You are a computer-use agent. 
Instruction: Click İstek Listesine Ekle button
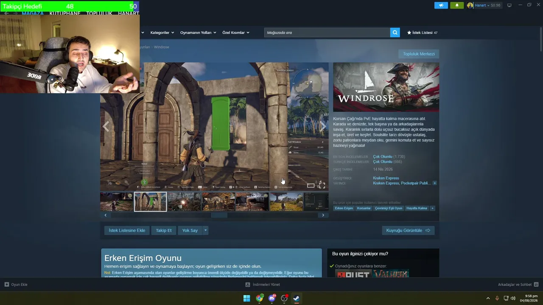[127, 230]
